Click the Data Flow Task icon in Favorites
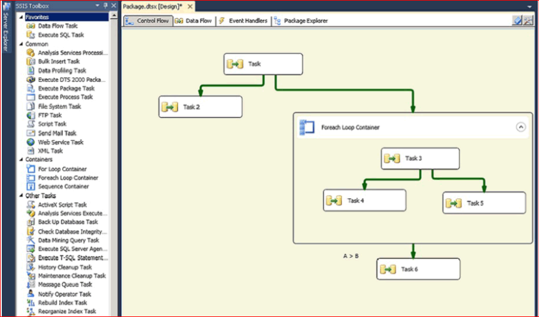Screen dimensions: 539x317 click(x=31, y=26)
